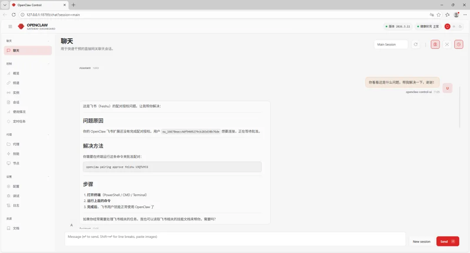The height and width of the screenshot is (253, 470).
Task: Click the openclaw pairing approve command block
Action: pos(172,167)
